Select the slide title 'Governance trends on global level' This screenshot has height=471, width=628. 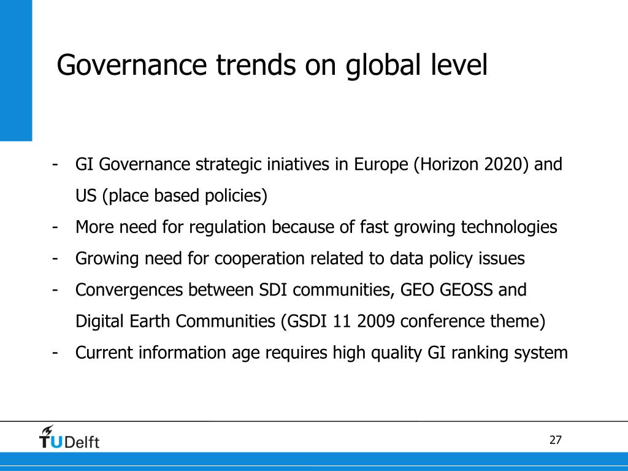click(x=272, y=65)
